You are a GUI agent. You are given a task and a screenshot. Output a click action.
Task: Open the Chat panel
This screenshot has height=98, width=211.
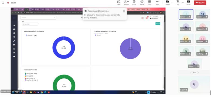point(118,3)
